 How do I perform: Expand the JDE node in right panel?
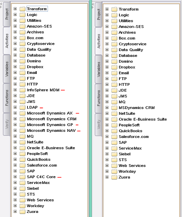point(107,90)
